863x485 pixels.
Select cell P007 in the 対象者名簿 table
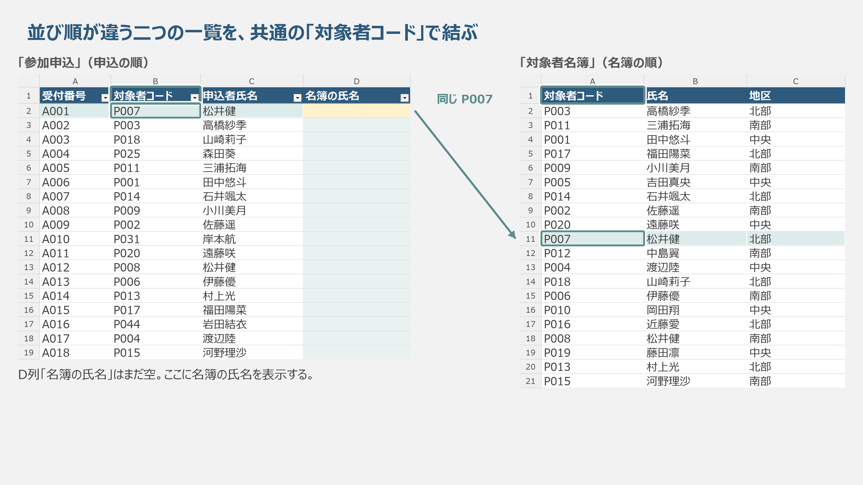tap(592, 239)
